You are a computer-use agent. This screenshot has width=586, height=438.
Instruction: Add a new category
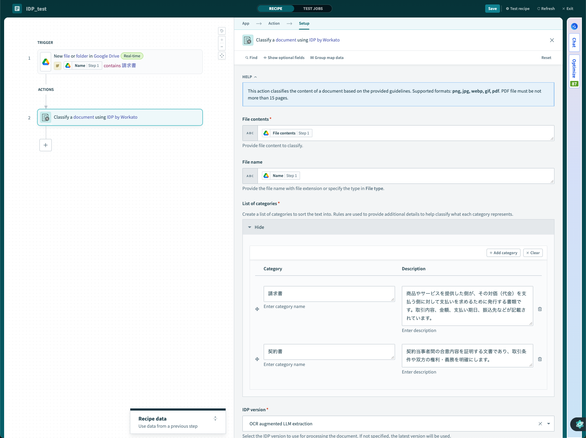coord(503,253)
